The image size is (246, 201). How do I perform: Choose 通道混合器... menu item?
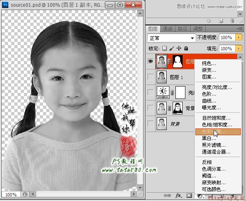pos(218,152)
